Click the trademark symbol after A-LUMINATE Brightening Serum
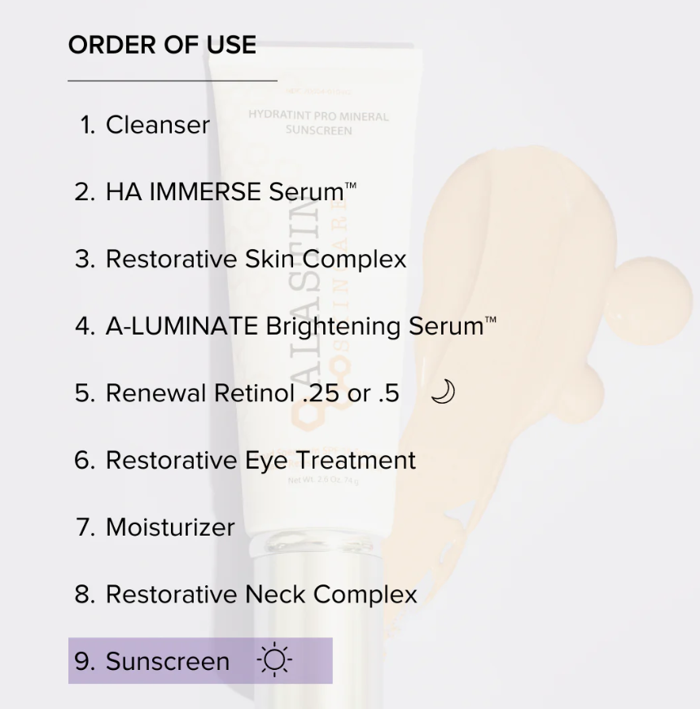The image size is (700, 709). pyautogui.click(x=491, y=321)
